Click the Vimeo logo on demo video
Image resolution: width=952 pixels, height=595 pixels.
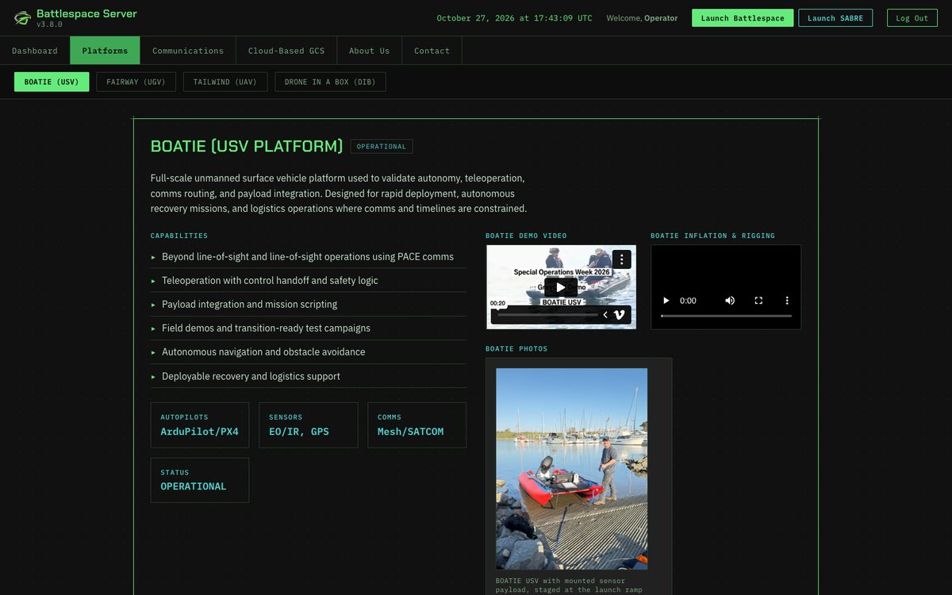pos(620,315)
